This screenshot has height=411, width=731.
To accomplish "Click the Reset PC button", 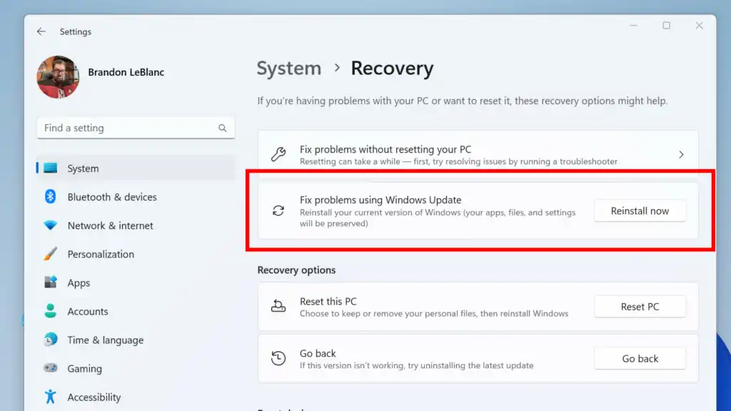I will point(640,307).
